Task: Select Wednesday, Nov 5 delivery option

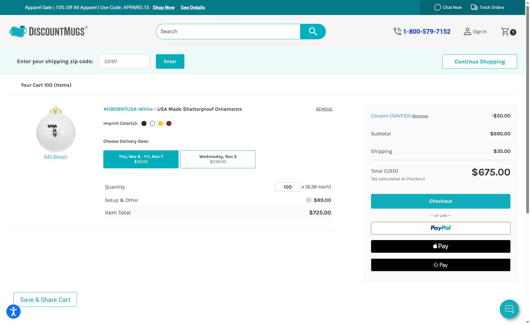Action: [x=218, y=159]
